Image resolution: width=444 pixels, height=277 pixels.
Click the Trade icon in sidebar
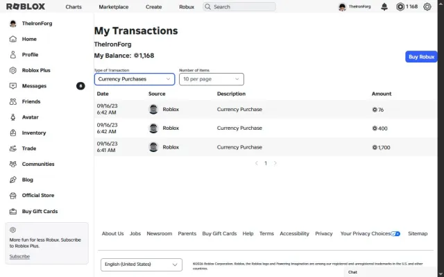(13, 149)
